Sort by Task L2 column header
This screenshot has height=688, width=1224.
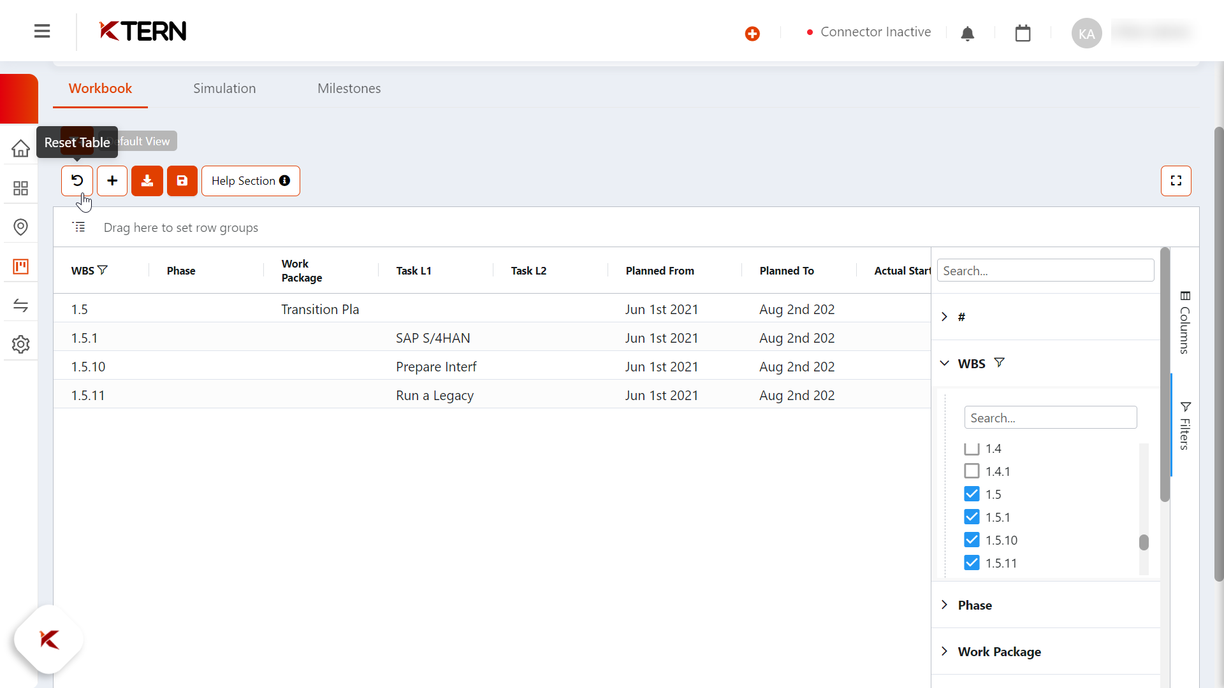528,271
